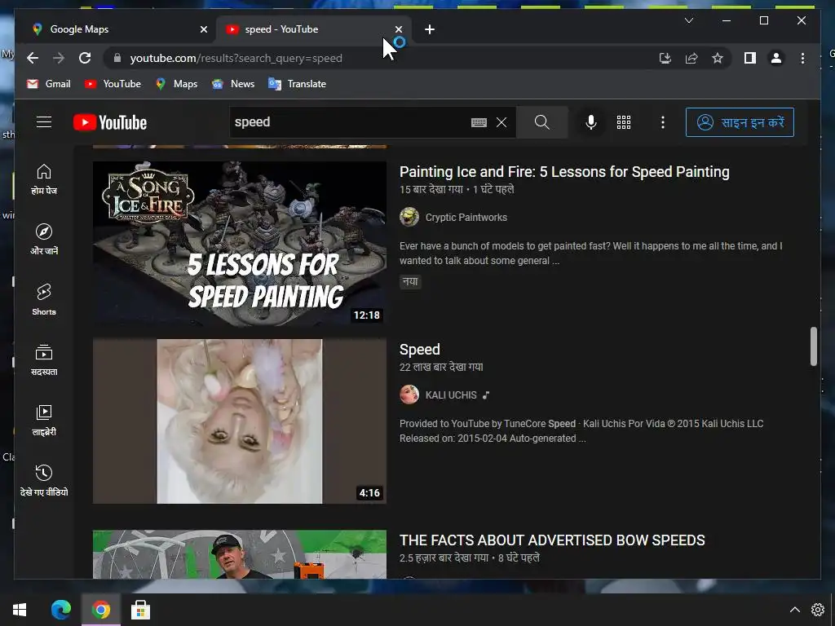This screenshot has height=626, width=835.
Task: Run the search using the magnifier button
Action: 541,122
